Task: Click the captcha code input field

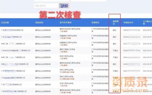Action: [46, 6]
